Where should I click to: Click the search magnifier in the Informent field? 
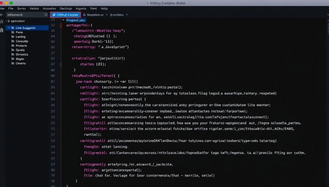pyautogui.click(x=46, y=15)
